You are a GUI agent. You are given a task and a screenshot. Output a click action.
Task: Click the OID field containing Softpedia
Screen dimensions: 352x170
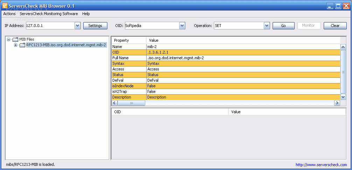152,26
